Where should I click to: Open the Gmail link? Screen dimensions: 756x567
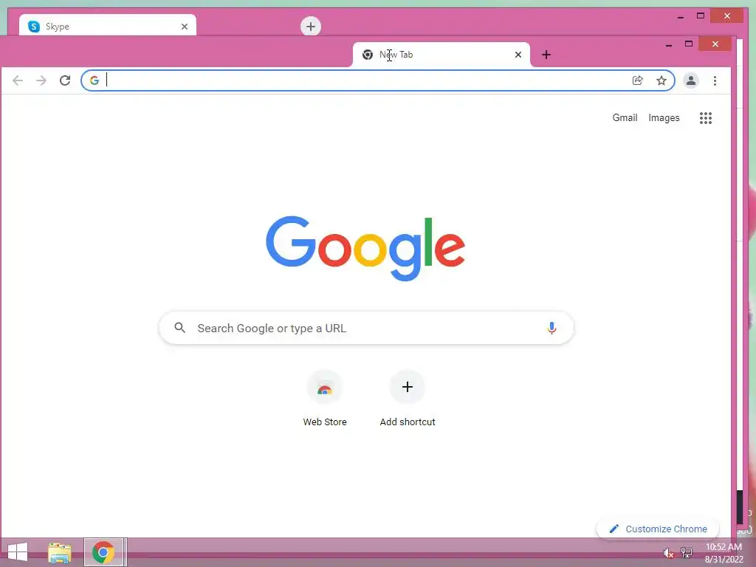(625, 117)
